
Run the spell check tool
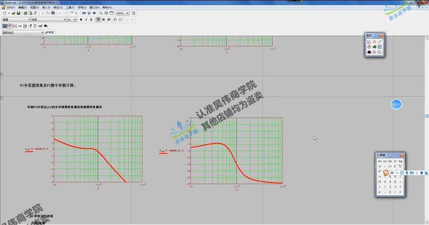(x=36, y=13)
